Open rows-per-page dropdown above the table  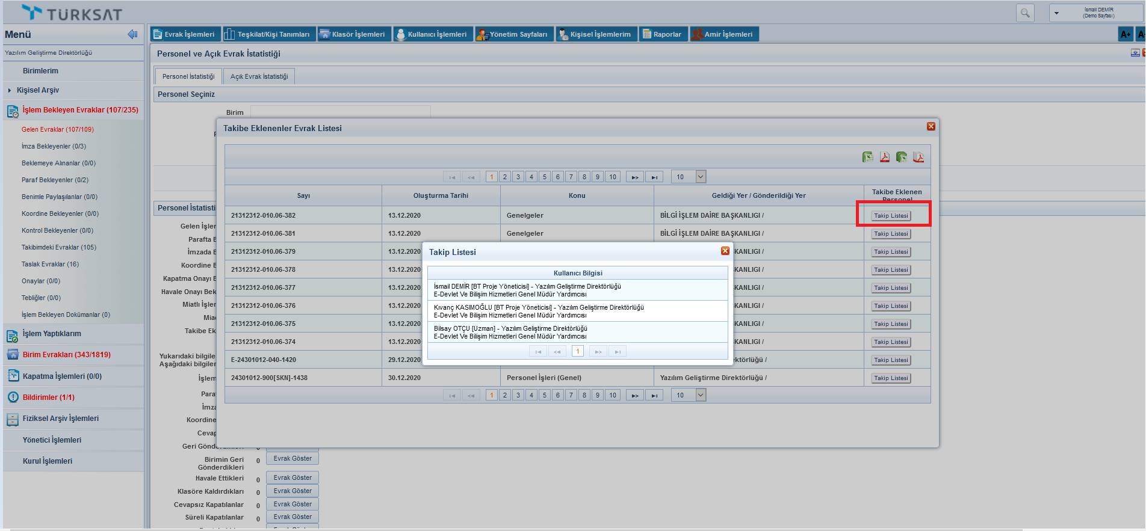pos(701,177)
